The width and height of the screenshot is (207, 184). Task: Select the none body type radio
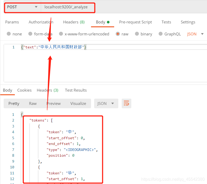pos(9,34)
